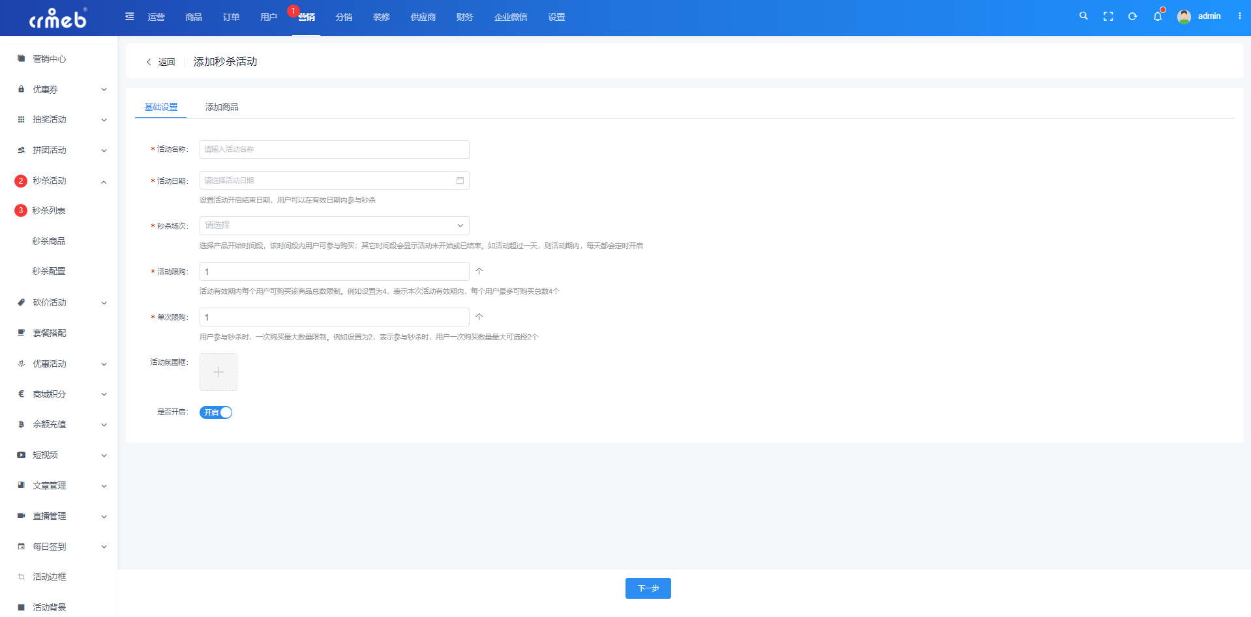Collapse the 秒杀活动 sidebar menu

point(63,180)
